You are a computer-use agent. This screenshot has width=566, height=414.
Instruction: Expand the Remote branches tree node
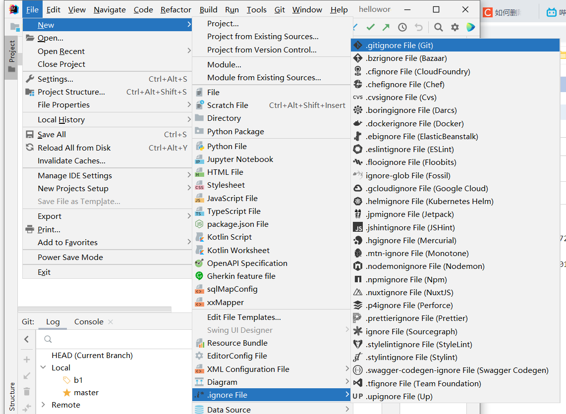click(x=43, y=405)
